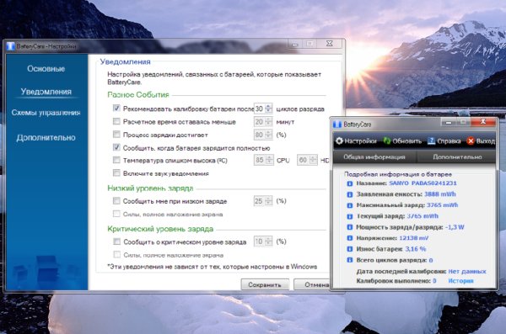This screenshot has height=334, width=506.
Task: Click info icon next to Заявленная емкость
Action: point(349,194)
